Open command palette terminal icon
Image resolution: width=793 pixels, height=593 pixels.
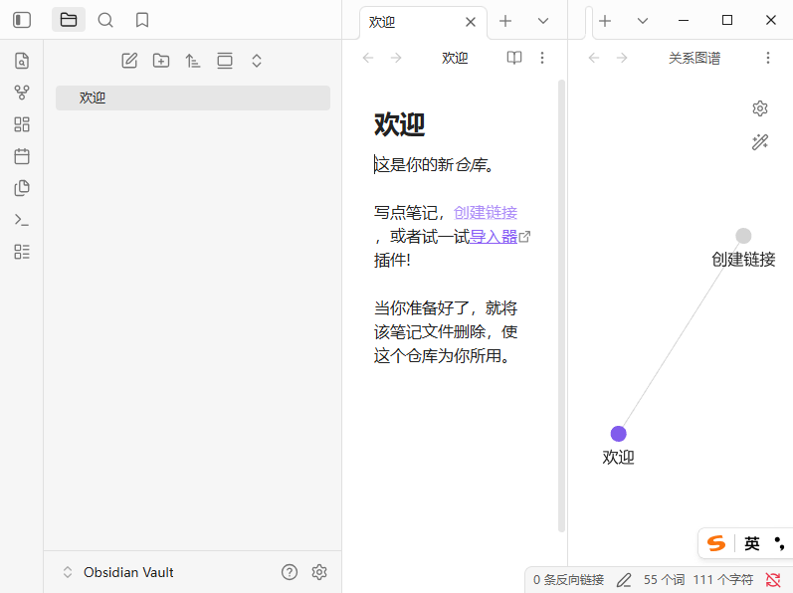coord(22,220)
